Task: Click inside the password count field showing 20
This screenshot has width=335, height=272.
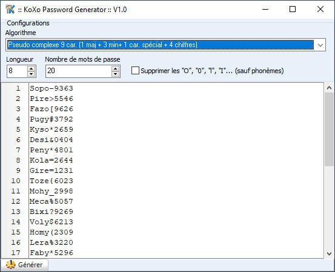Action: click(x=79, y=71)
